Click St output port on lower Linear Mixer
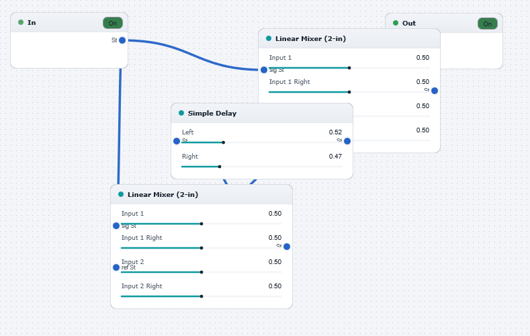The height and width of the screenshot is (336, 530). [287, 247]
